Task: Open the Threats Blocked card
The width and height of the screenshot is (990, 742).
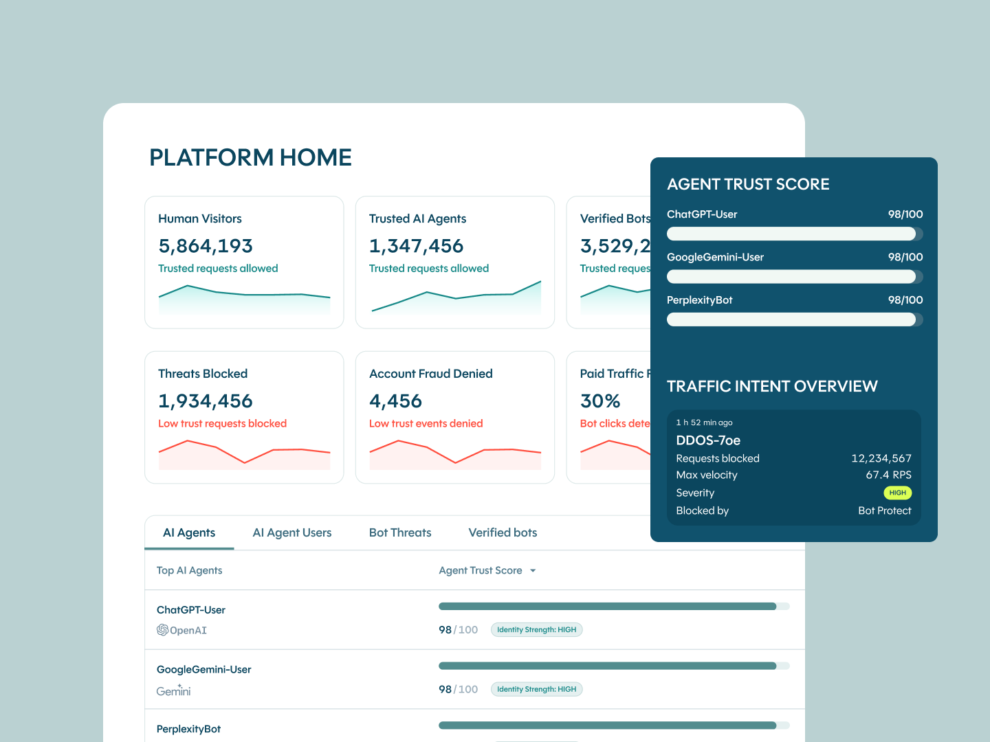Action: tap(244, 418)
